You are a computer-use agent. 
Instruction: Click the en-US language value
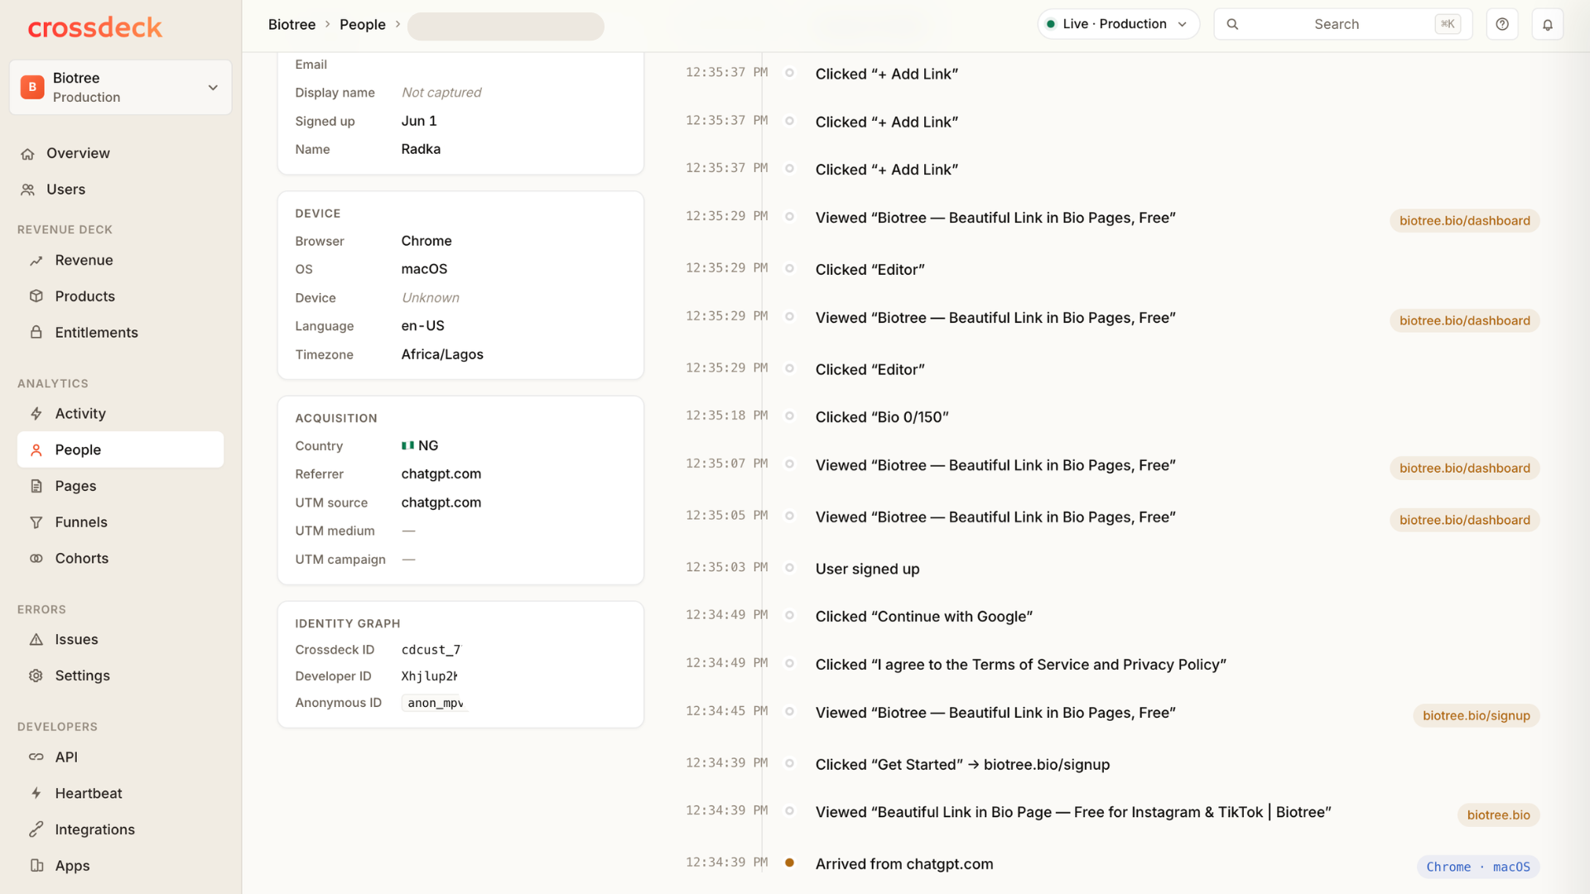423,326
